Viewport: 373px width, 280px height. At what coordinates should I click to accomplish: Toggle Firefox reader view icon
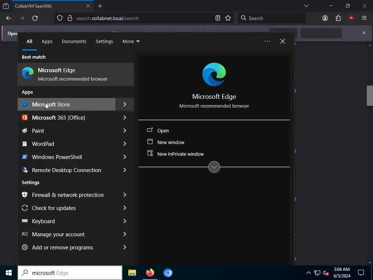tap(218, 18)
